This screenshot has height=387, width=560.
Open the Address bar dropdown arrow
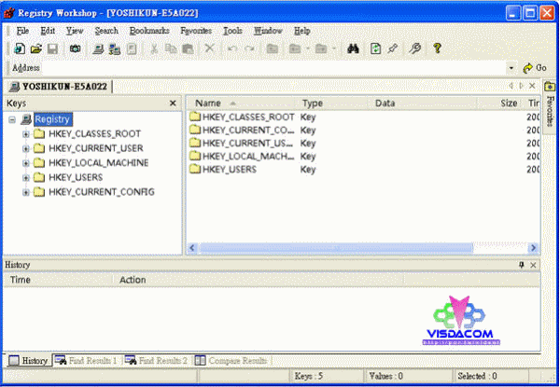(511, 68)
